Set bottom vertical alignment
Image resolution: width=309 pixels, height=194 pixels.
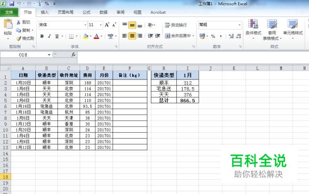140,25
